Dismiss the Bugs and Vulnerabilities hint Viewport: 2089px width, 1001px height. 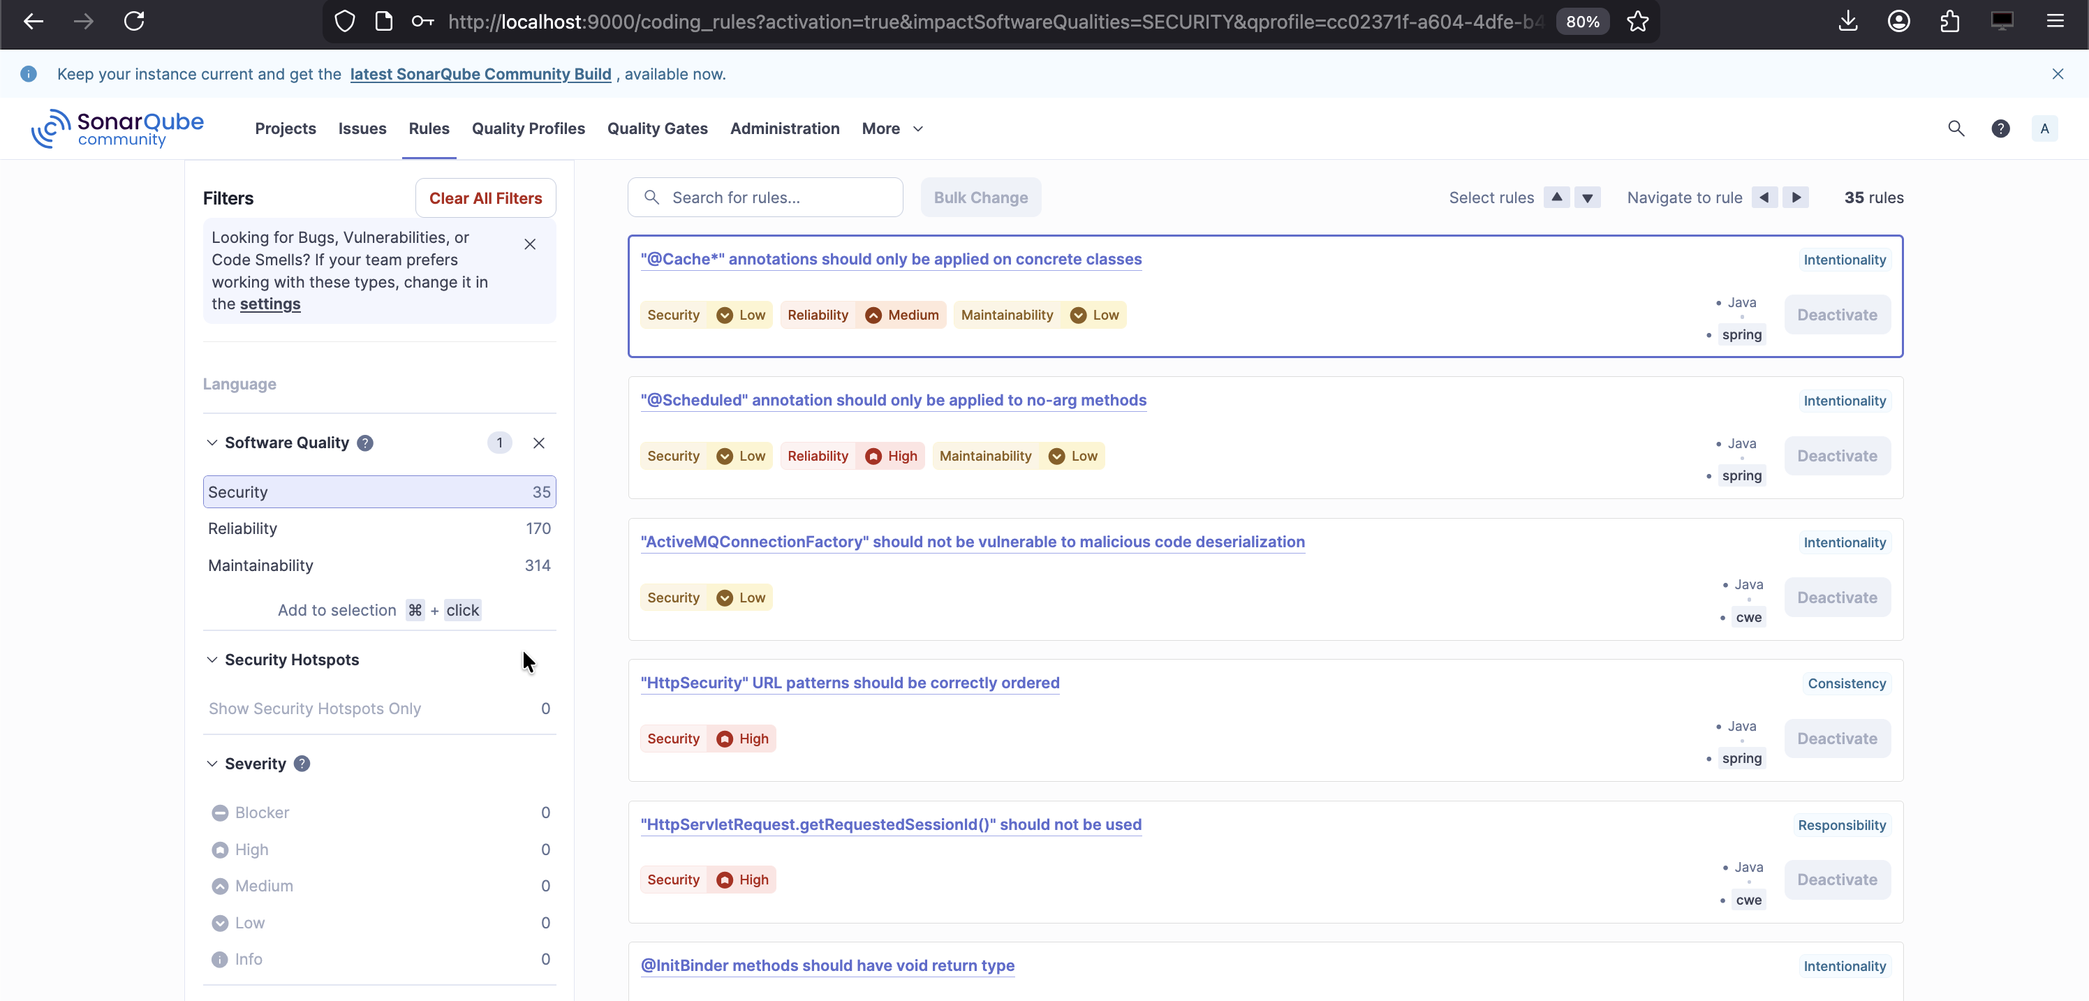click(529, 244)
